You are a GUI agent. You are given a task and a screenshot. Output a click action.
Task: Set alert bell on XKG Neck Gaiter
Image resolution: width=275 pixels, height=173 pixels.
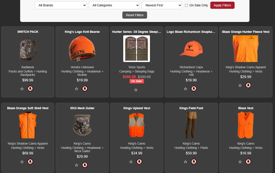[x=85, y=165]
